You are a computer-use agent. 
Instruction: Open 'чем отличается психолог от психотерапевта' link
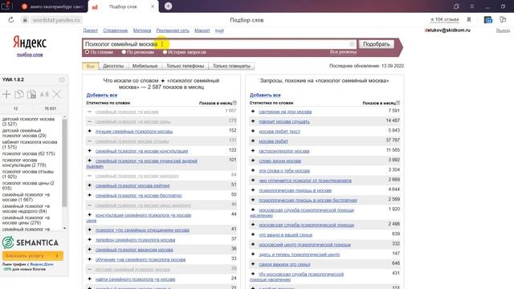coord(305,181)
